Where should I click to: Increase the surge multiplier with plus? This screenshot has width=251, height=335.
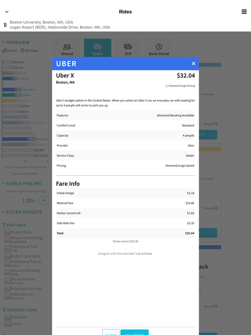point(44,200)
